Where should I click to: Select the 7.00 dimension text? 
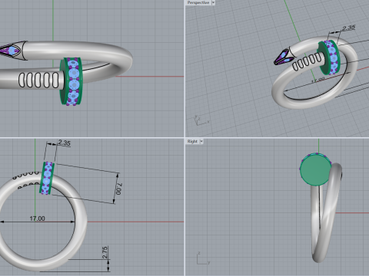pos(118,189)
